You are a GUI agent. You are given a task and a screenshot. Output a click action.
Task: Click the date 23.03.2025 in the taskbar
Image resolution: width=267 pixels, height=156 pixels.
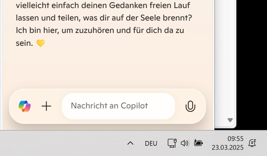[227, 148]
